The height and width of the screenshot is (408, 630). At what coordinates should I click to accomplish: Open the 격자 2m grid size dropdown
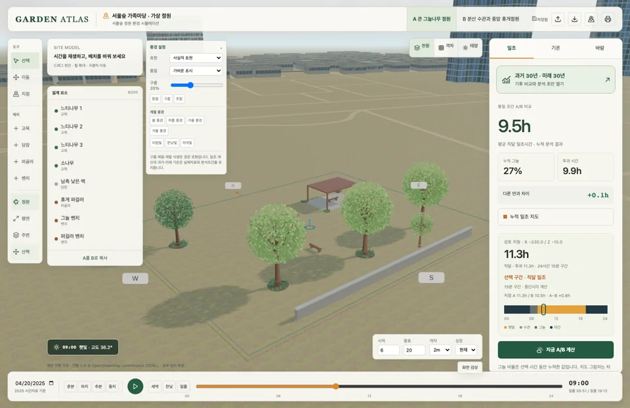440,350
